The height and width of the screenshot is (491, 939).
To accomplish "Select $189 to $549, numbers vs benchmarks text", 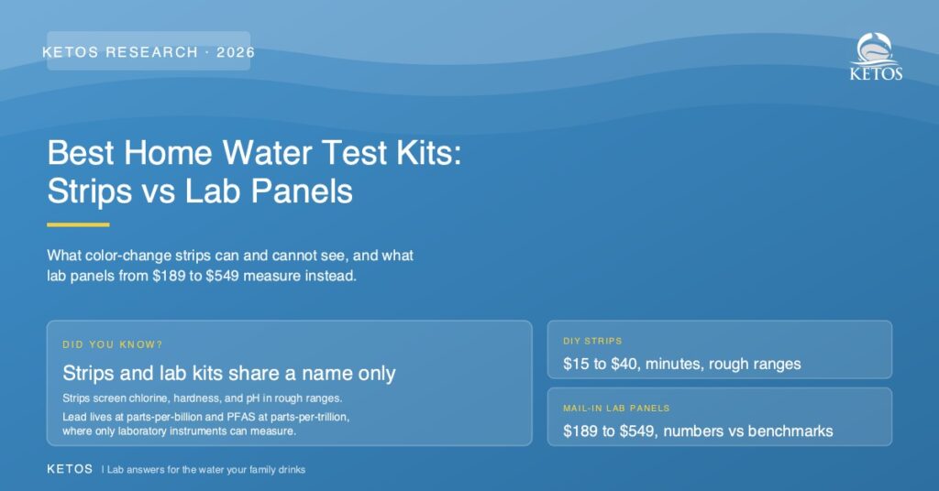I will 698,431.
